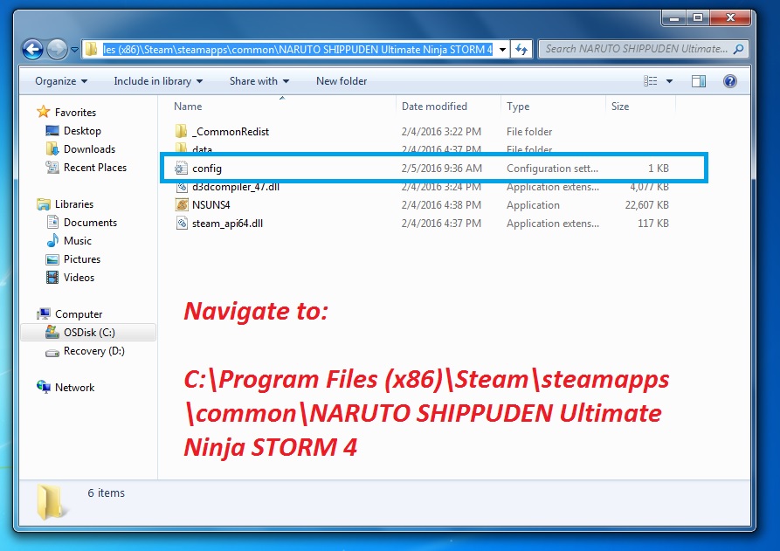Open Libraries in the navigation pane

[74, 203]
